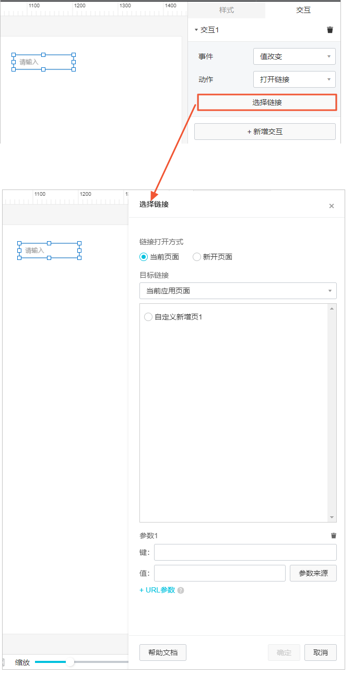This screenshot has height=676, width=353.
Task: Collapse the 交互1 section
Action: [196, 30]
